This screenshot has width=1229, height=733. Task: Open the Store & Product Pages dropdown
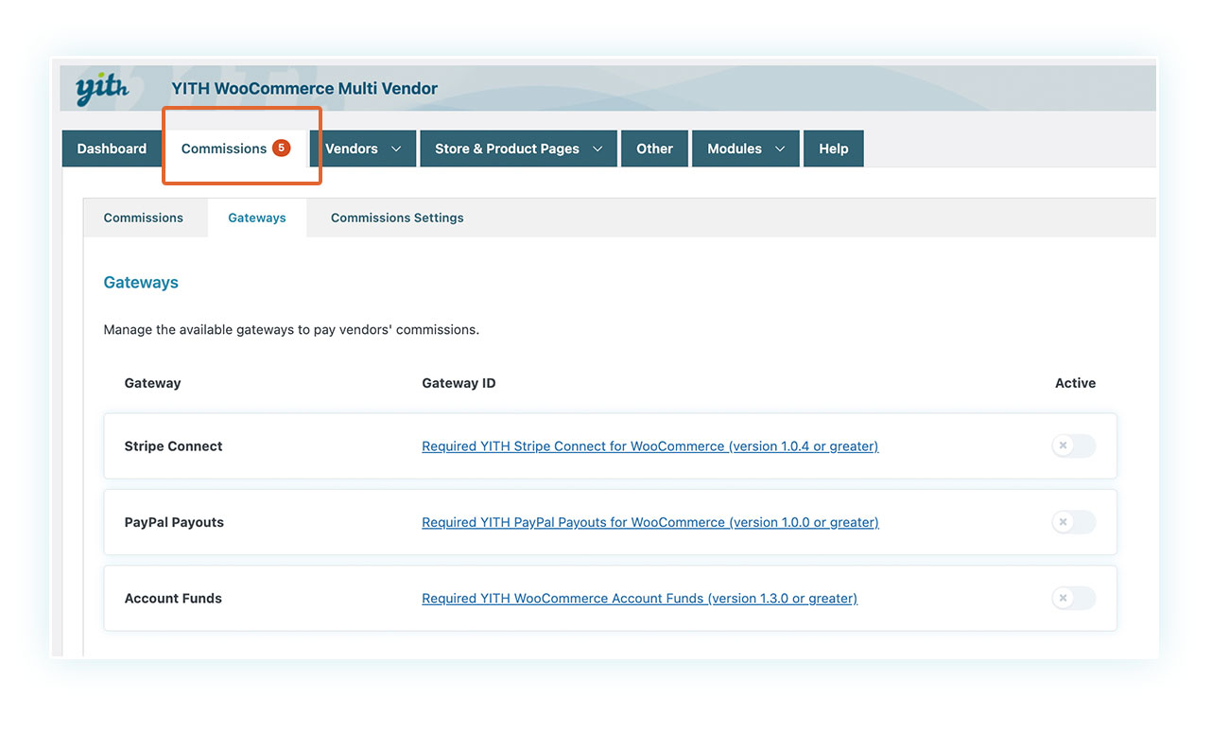(517, 148)
